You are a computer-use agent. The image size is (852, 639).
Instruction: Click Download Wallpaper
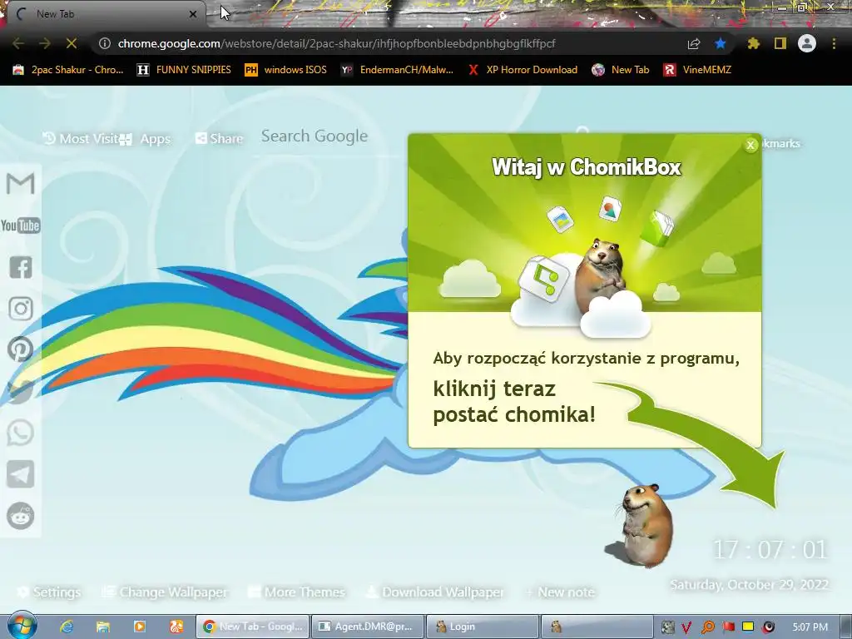(434, 592)
